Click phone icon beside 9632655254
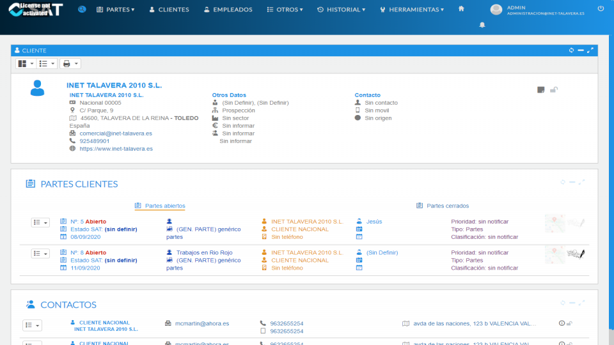Screen dimensions: 614x345 [x=263, y=323]
